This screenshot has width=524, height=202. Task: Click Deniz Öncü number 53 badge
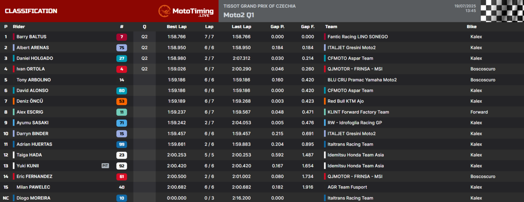[x=122, y=101]
